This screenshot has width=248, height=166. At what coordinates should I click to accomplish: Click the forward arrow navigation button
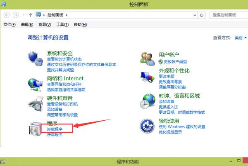tap(16, 15)
